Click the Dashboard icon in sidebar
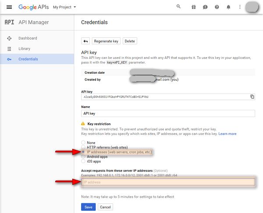This screenshot has height=213, width=263. tap(9, 38)
